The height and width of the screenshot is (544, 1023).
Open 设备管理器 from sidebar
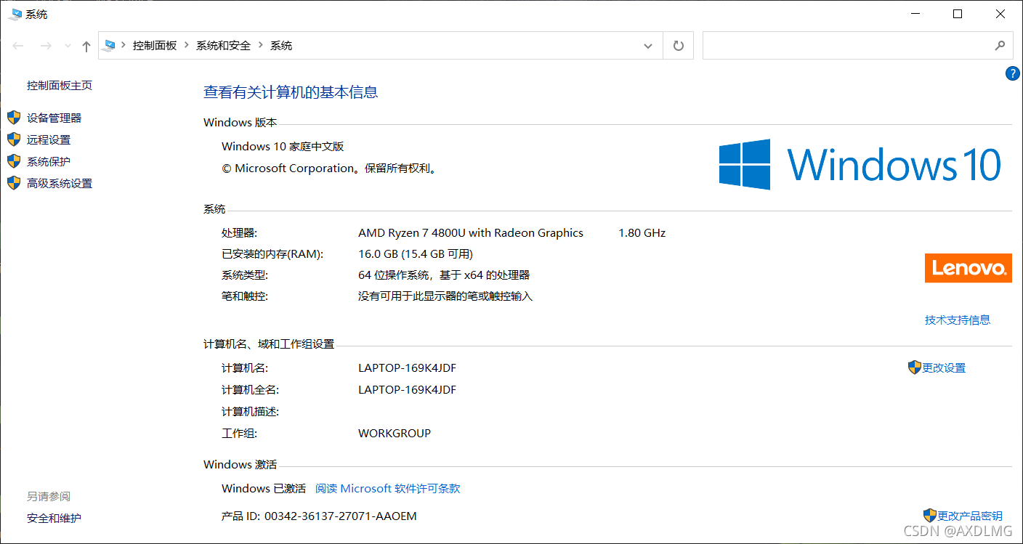54,118
